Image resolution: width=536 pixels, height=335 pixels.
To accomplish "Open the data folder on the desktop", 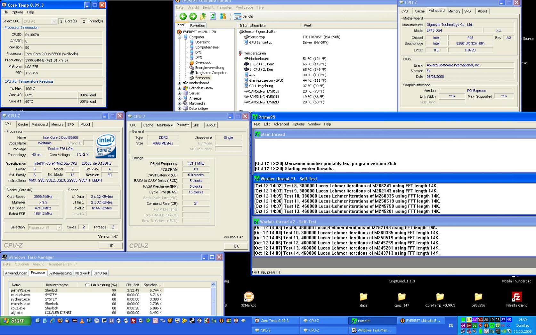I will [363, 299].
